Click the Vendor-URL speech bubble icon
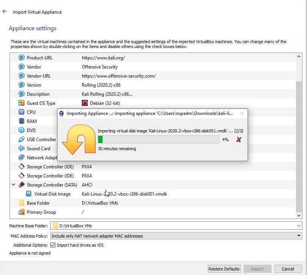The width and height of the screenshot is (307, 275). pyautogui.click(x=21, y=76)
